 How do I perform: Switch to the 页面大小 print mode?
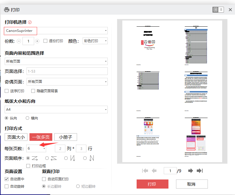click(x=16, y=137)
